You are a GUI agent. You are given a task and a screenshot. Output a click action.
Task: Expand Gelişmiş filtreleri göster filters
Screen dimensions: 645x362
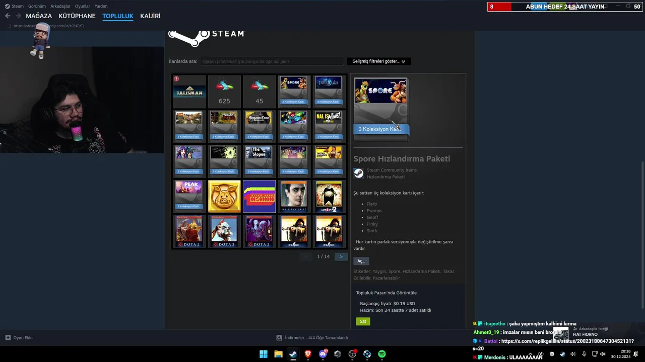click(379, 61)
